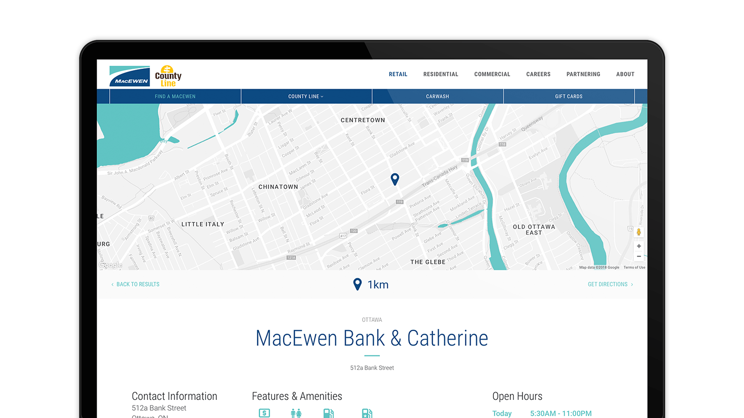Click the 512a Bank Street contact address
This screenshot has width=744, height=418.
tap(159, 408)
